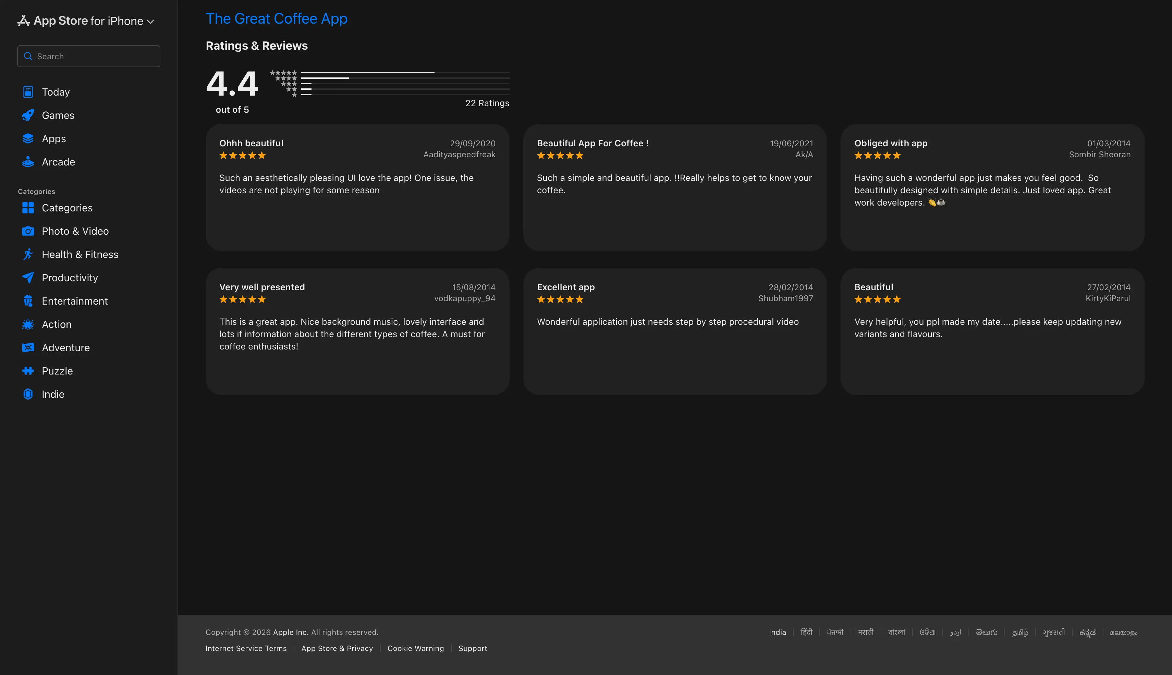The height and width of the screenshot is (675, 1172).
Task: Open the Support footer link
Action: click(x=473, y=648)
